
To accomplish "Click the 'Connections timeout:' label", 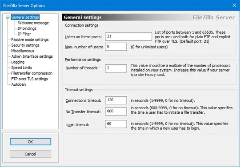I will point(84,100).
